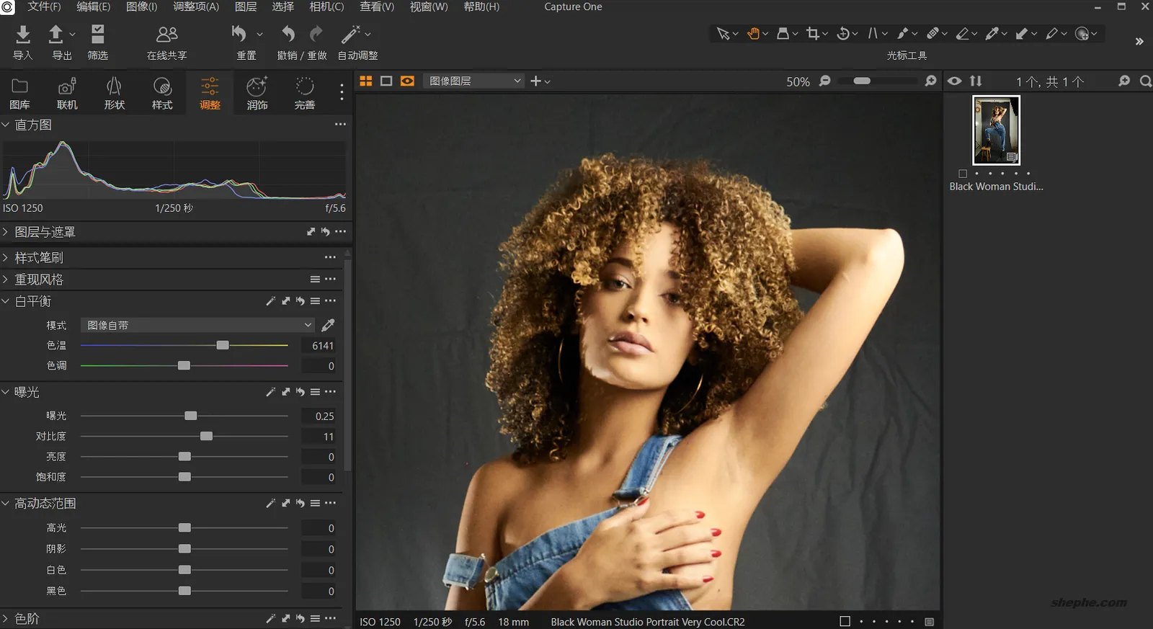Click the 曝光 value field 0.25
This screenshot has width=1153, height=629.
coord(319,416)
